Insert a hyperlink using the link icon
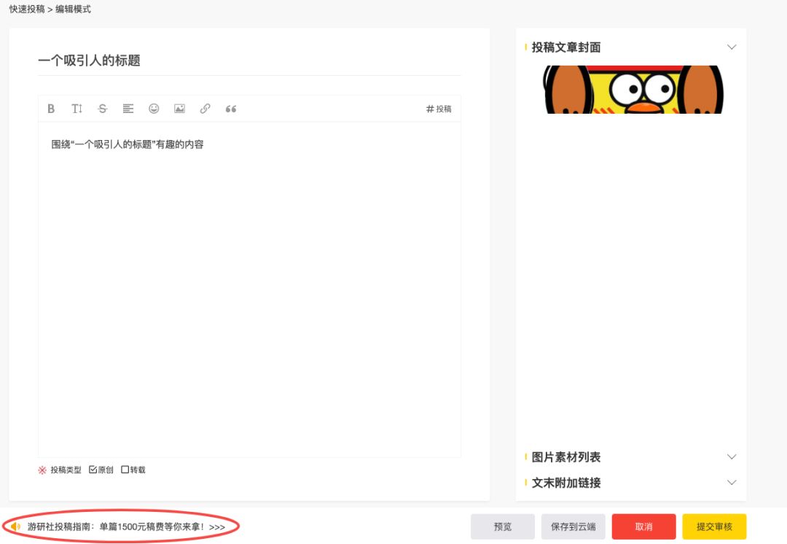 tap(205, 108)
